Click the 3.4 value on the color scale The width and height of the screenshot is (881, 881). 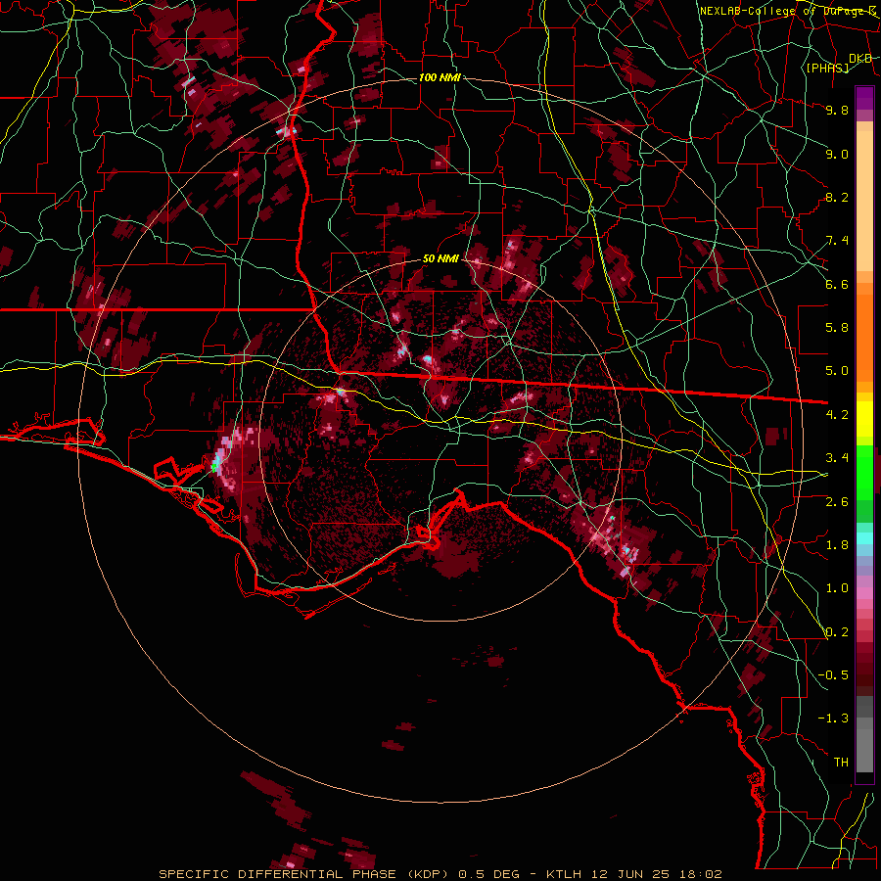point(837,458)
